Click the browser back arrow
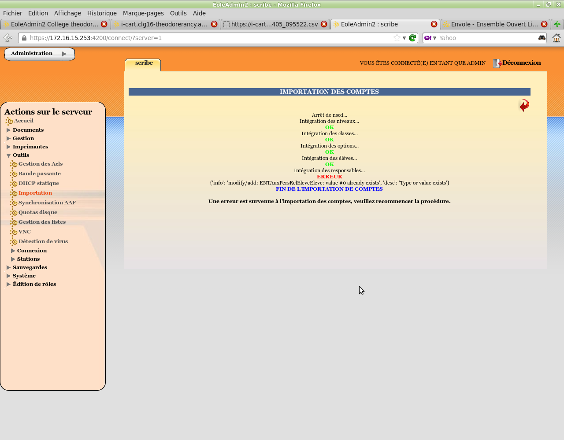This screenshot has height=440, width=564. [x=8, y=38]
